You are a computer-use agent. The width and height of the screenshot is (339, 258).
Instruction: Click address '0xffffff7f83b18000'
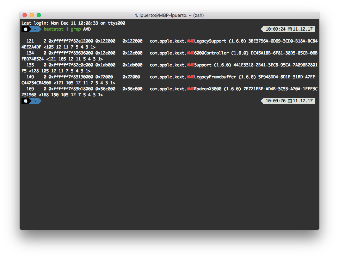pos(71,89)
